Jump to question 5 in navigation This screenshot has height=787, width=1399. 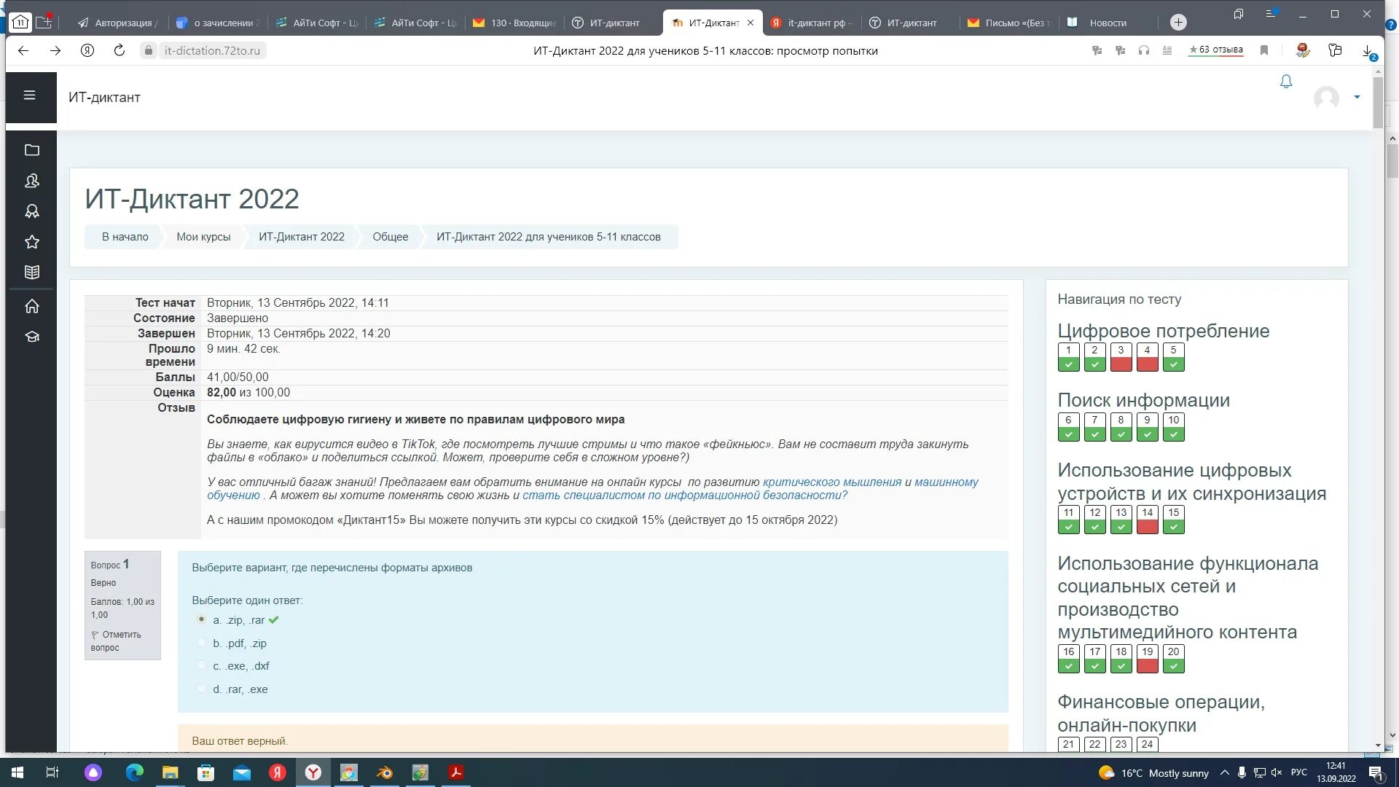(x=1173, y=357)
